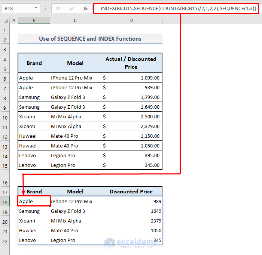This screenshot has height=255, width=262.
Task: Click the Enter checkmark formula bar icon
Action: (72, 8)
